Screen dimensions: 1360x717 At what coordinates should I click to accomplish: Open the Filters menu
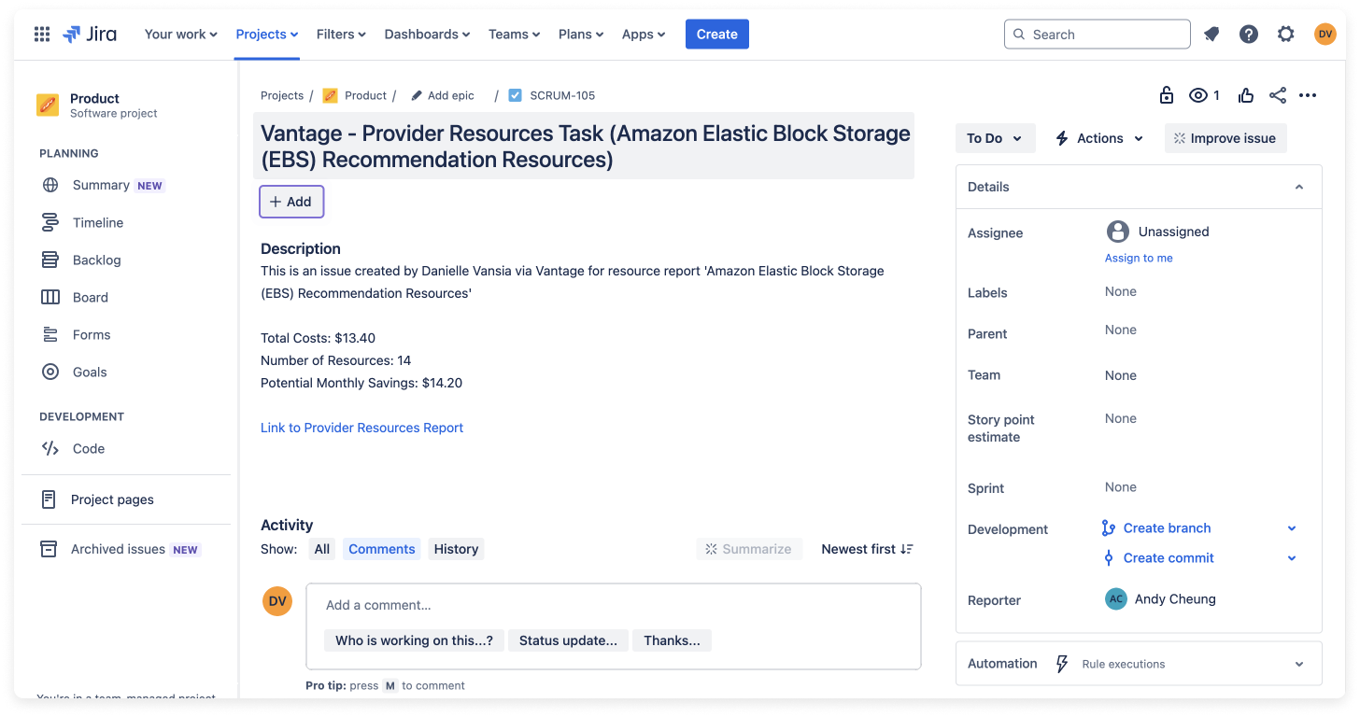[341, 35]
